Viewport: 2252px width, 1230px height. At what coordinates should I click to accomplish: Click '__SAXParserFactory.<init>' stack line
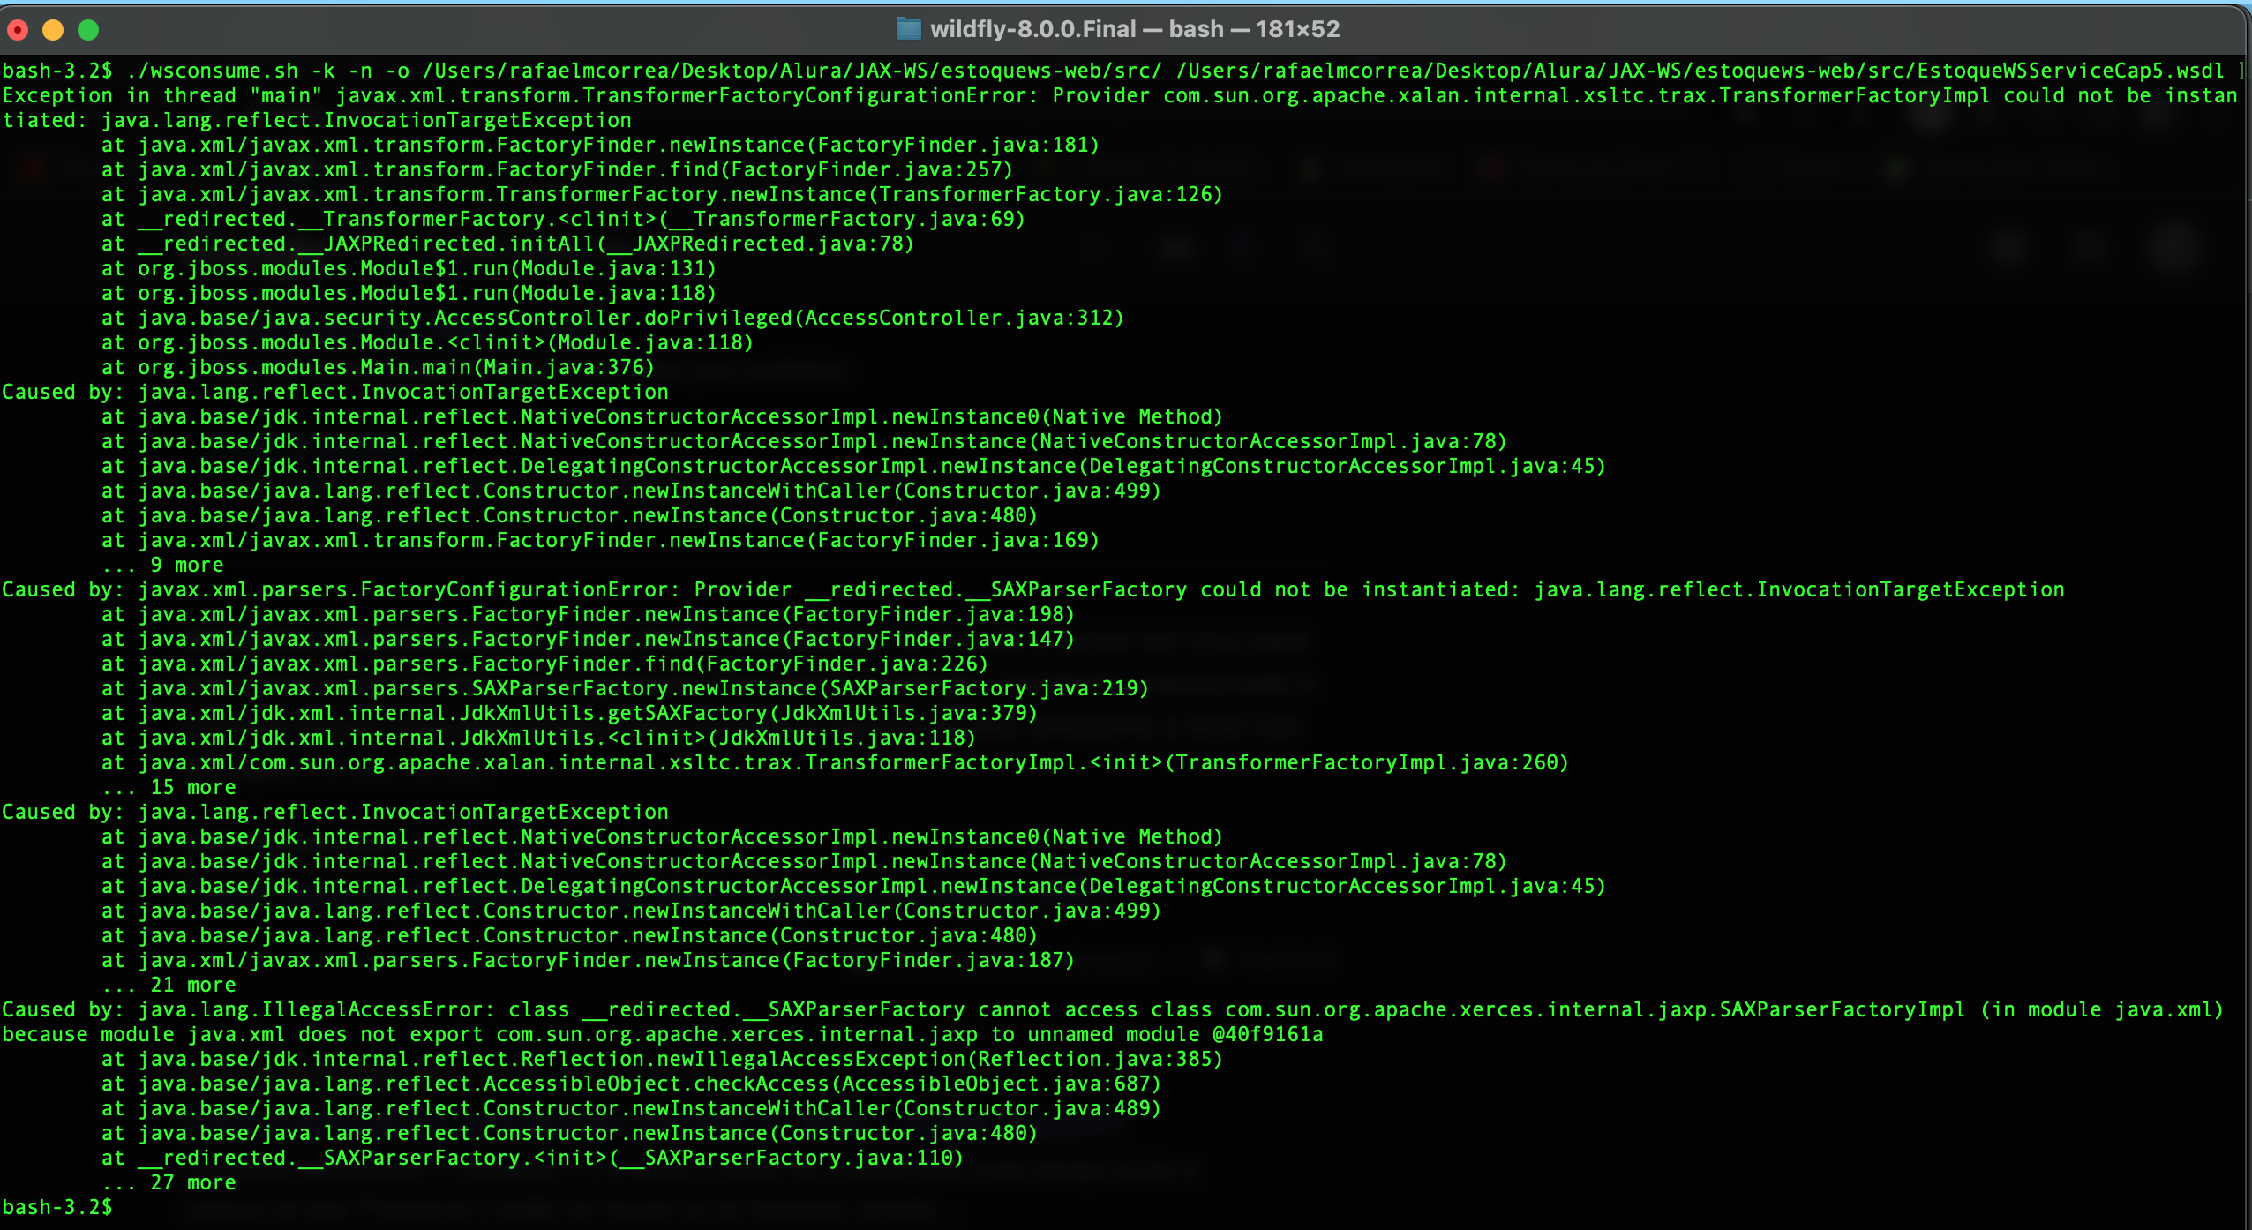532,1158
